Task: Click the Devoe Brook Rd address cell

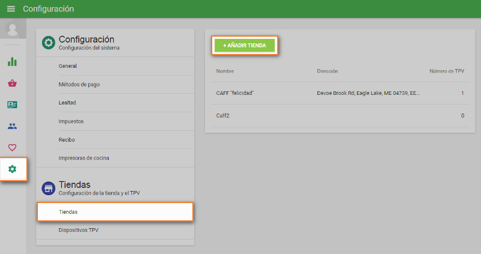Action: (x=368, y=93)
